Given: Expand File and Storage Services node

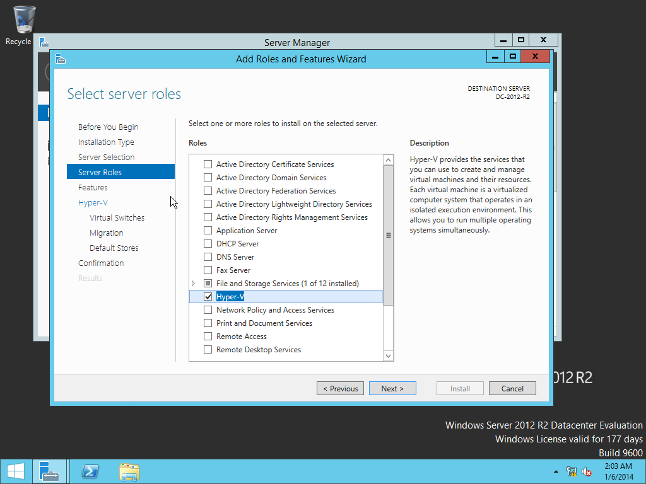Looking at the screenshot, I should [193, 283].
